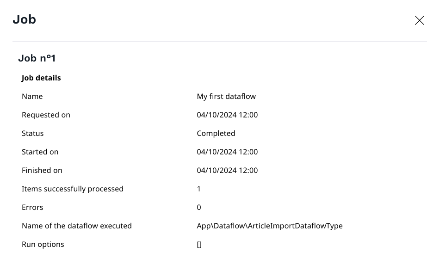The image size is (439, 270).
Task: Select the empty Run options brackets value
Action: (199, 245)
